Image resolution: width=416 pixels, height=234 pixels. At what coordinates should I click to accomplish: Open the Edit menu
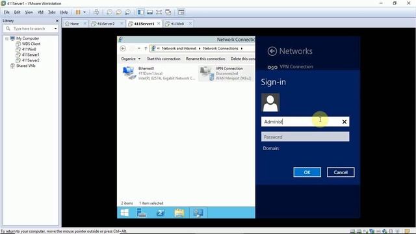(x=18, y=12)
